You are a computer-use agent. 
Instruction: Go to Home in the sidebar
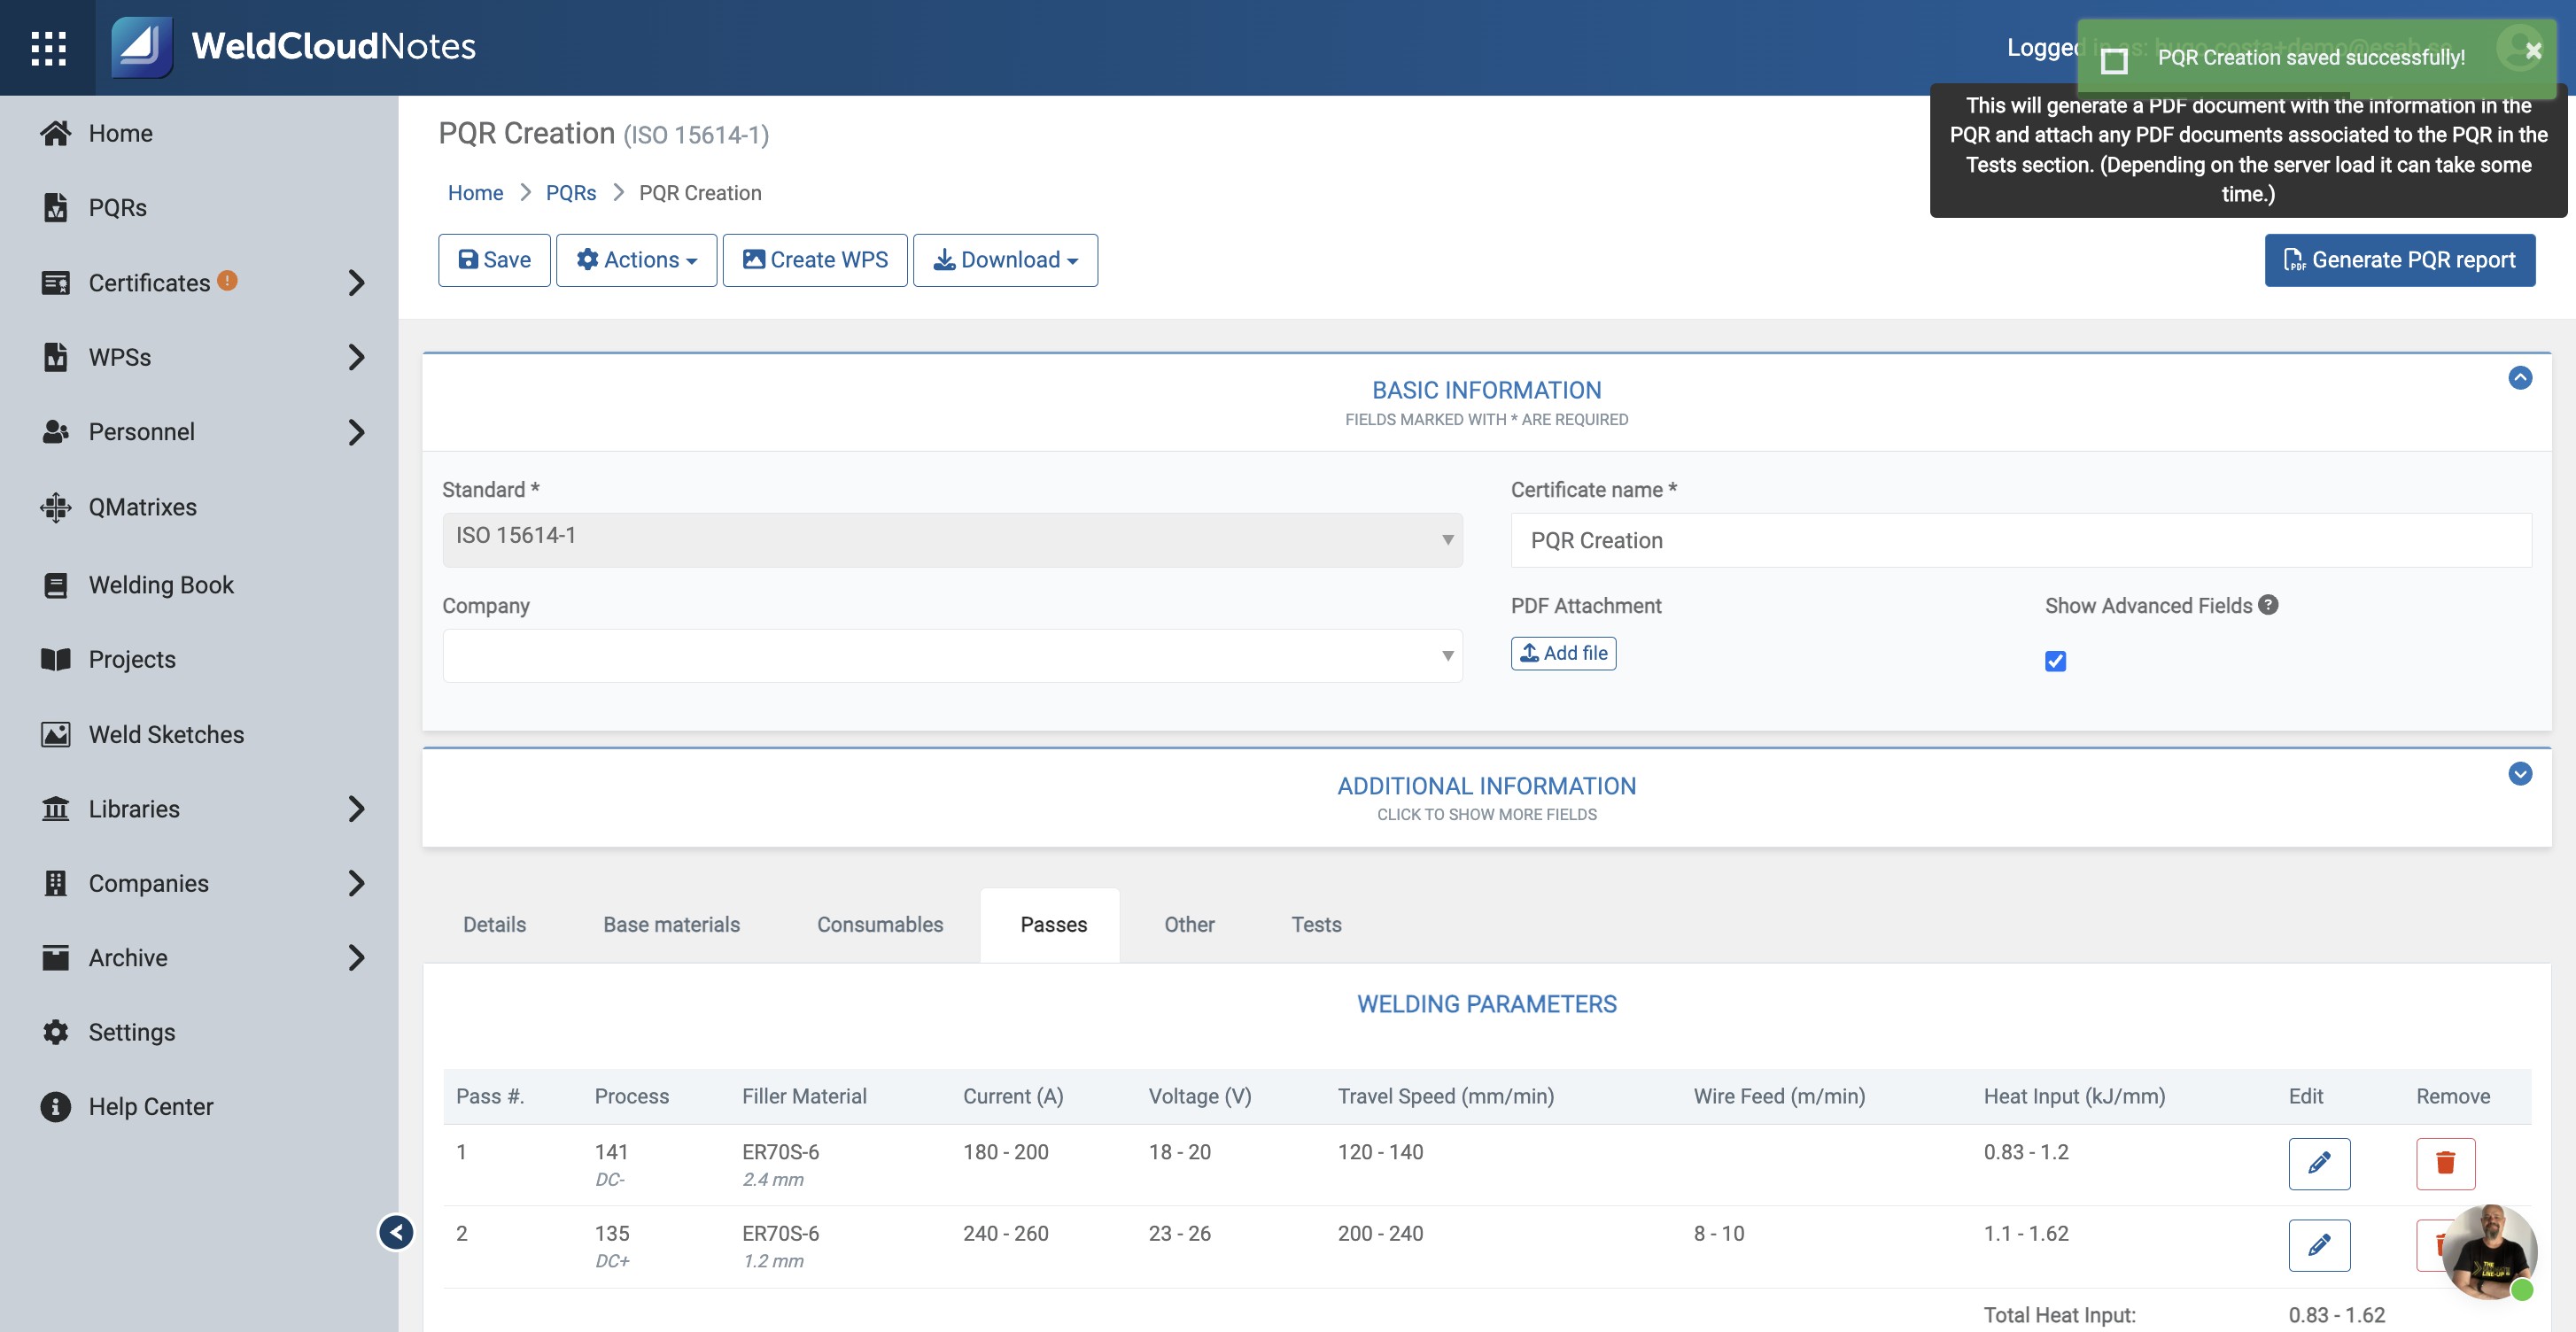120,133
